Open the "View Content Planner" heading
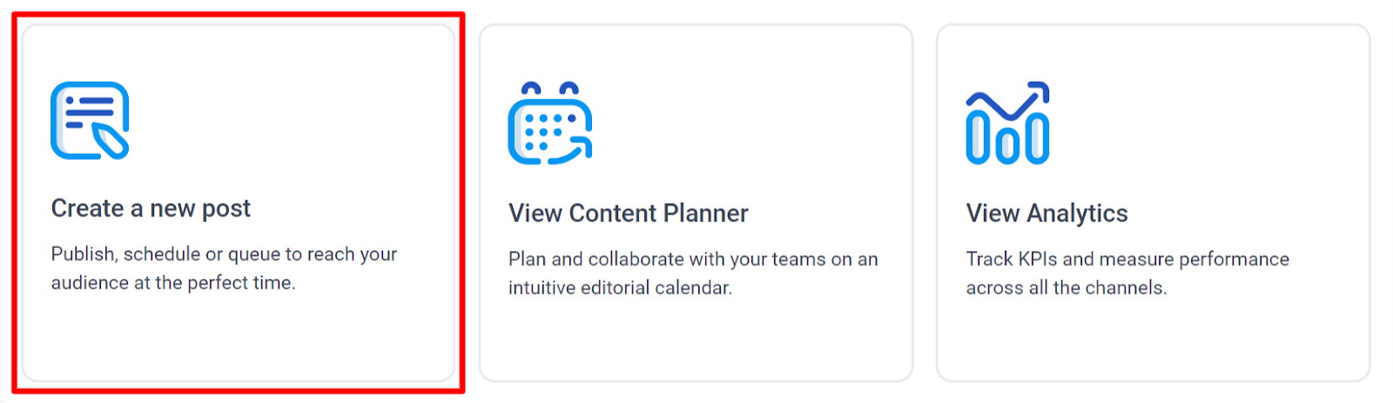Viewport: 1393px width, 403px height. [x=628, y=213]
